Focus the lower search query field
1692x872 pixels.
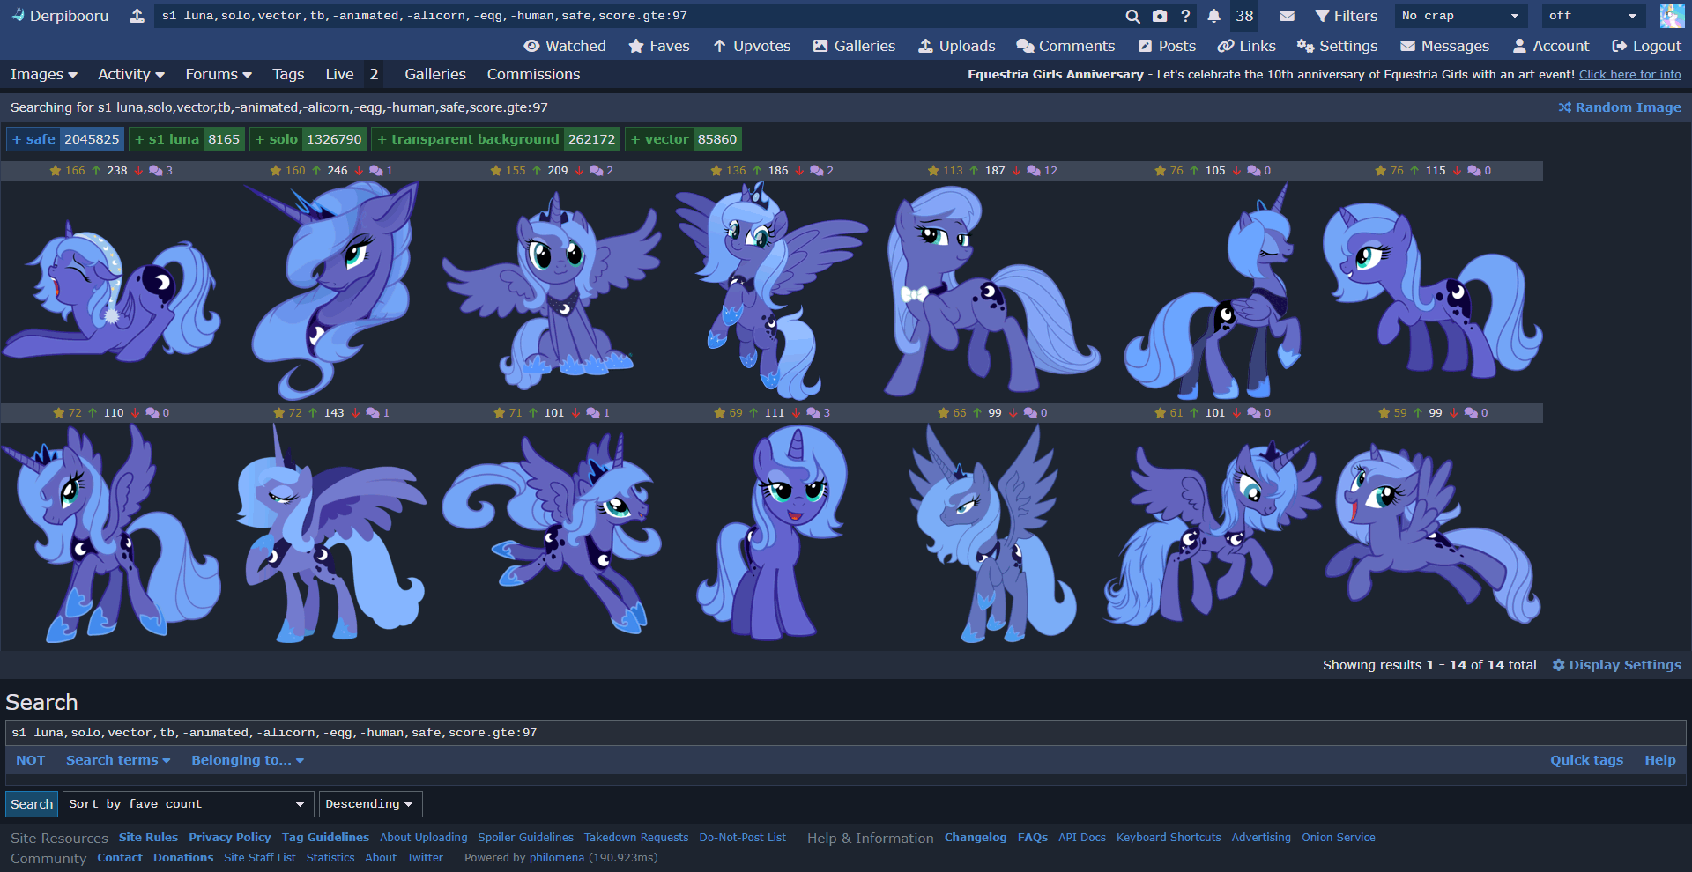[x=846, y=733]
